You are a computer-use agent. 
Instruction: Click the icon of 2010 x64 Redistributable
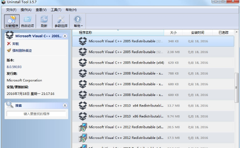83,106
